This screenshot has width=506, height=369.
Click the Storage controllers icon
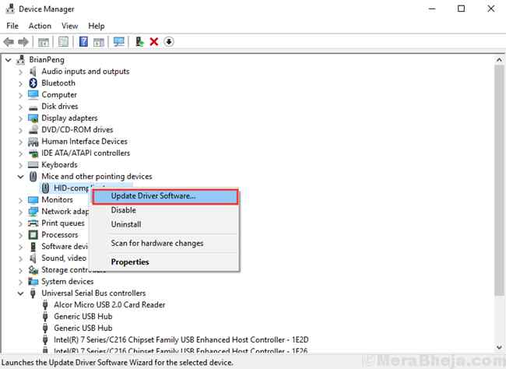point(33,270)
